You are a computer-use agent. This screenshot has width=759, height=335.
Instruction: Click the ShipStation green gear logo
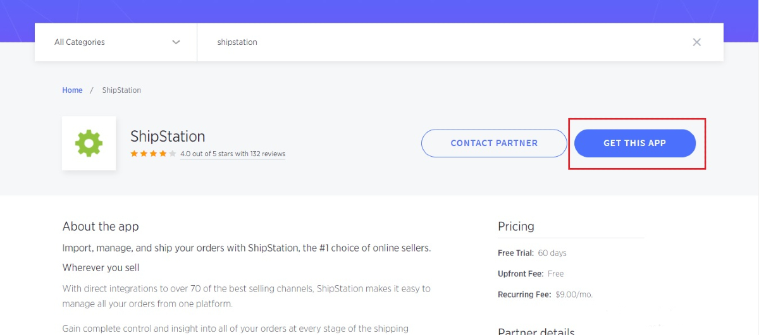[89, 143]
